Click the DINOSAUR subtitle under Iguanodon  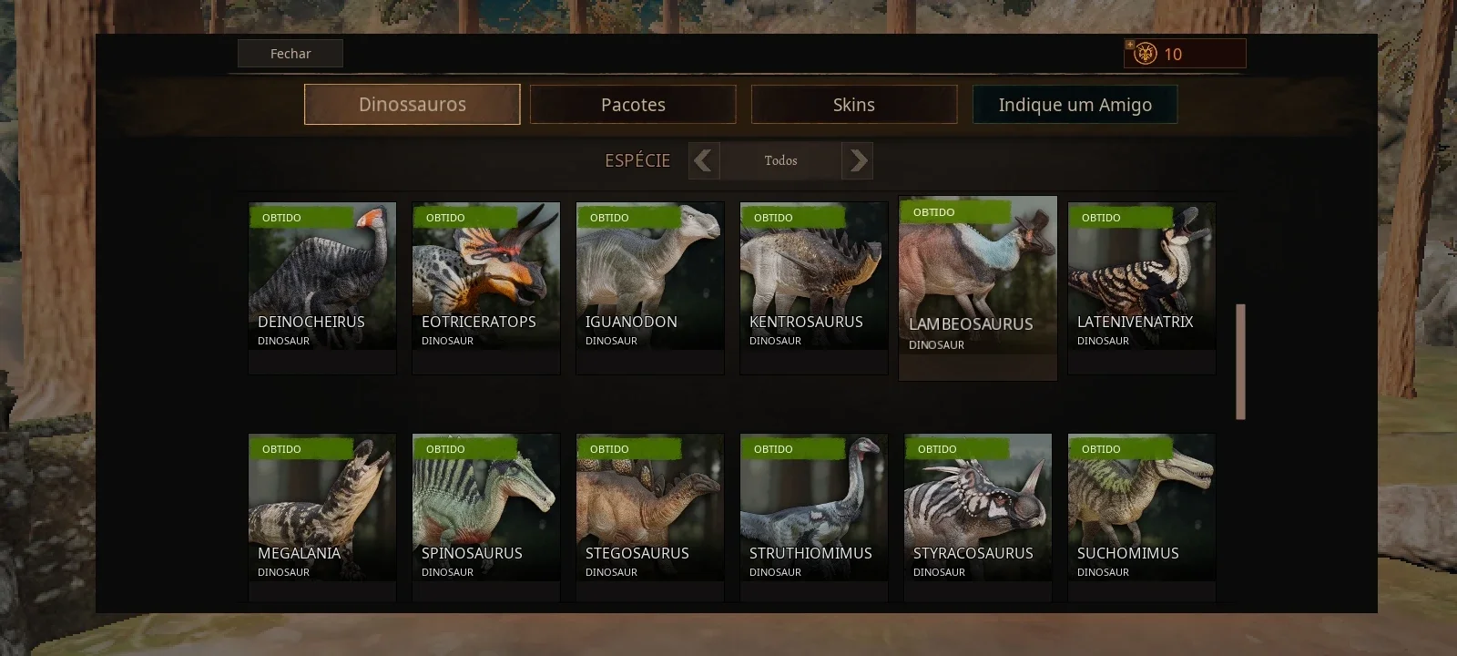coord(611,341)
